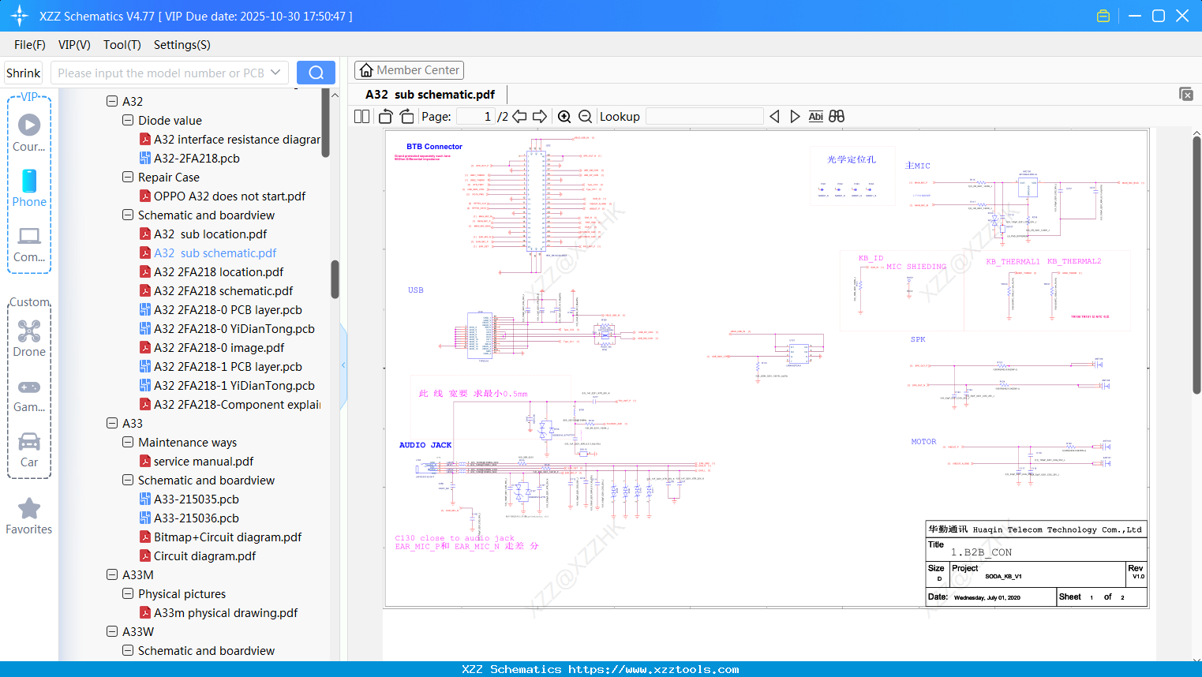This screenshot has width=1202, height=677.
Task: Open the Tool(T) menu
Action: coord(122,45)
